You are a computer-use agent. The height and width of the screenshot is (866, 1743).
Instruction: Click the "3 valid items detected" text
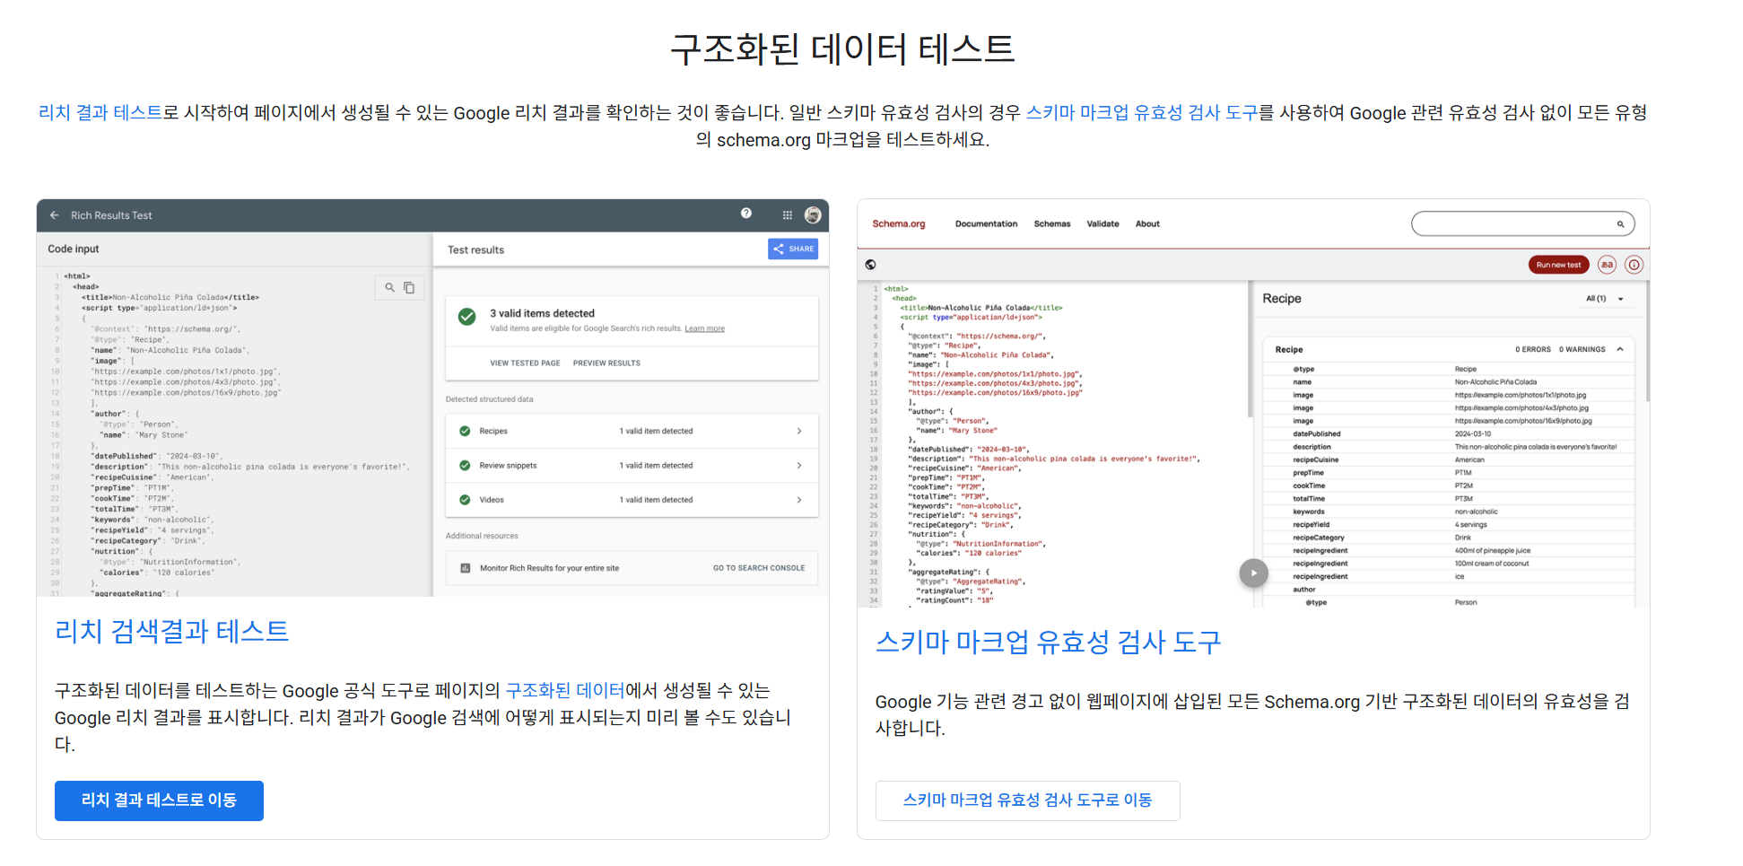pyautogui.click(x=542, y=314)
